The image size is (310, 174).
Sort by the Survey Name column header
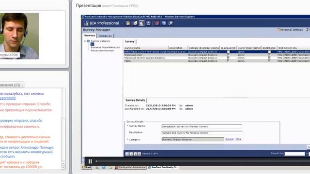click(146, 48)
